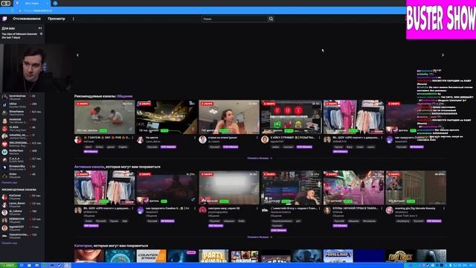Click the Активные каналы heading link
This screenshot has height=268, width=476.
pos(89,167)
